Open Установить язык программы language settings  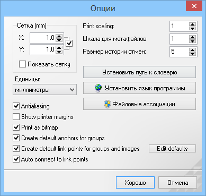point(139,88)
